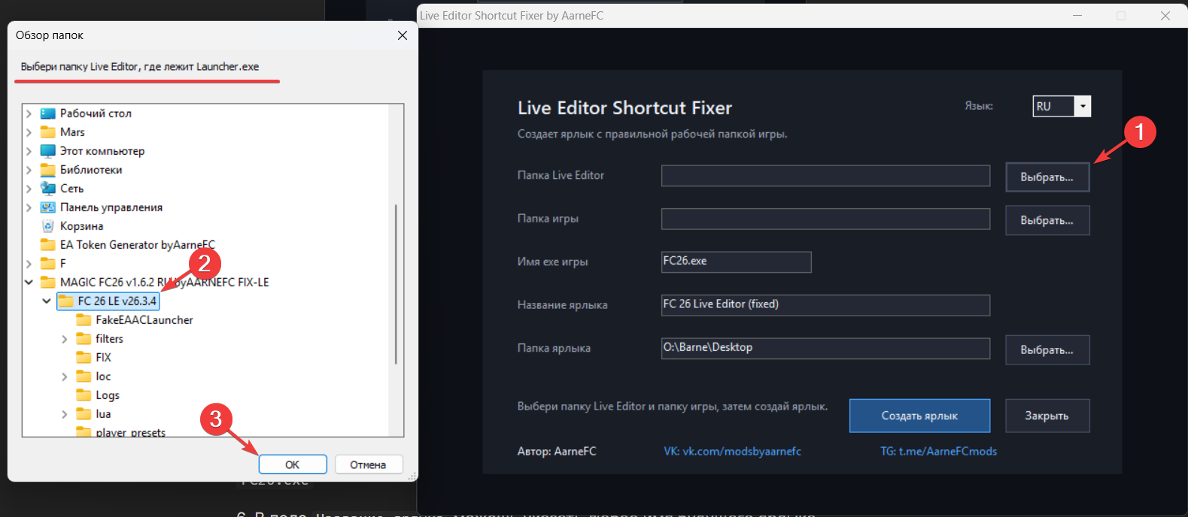Viewport: 1188px width, 517px height.
Task: Click the Сеть network icon
Action: click(48, 189)
